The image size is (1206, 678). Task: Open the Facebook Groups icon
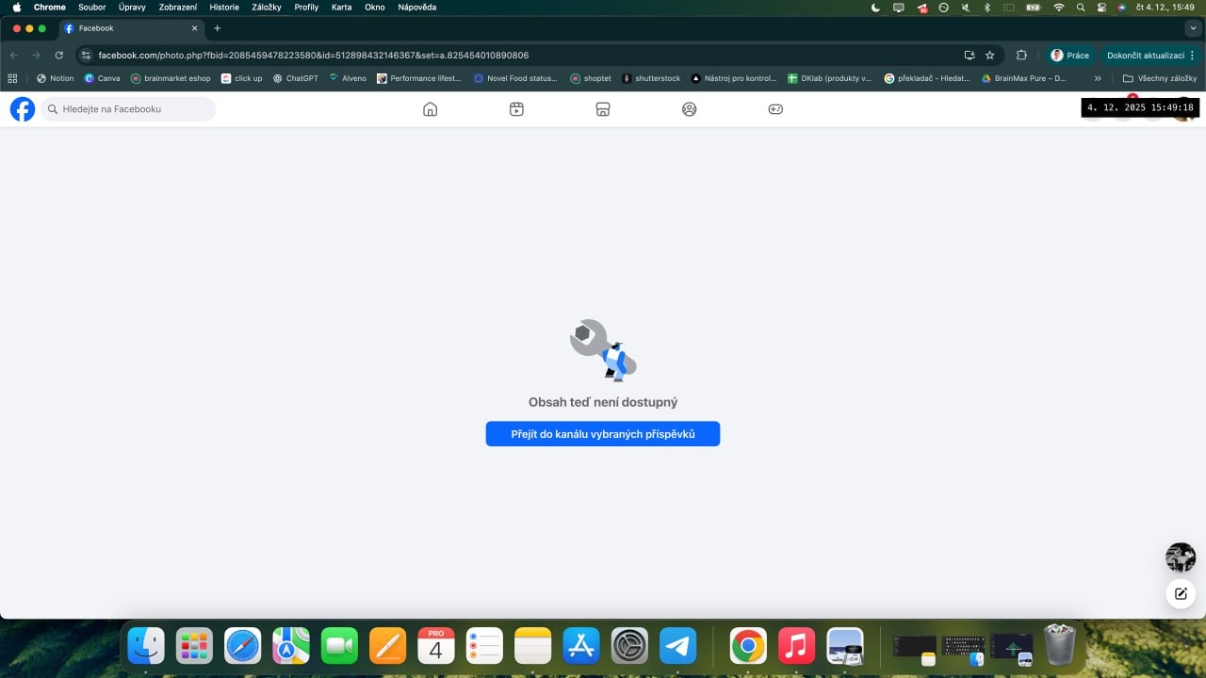690,109
